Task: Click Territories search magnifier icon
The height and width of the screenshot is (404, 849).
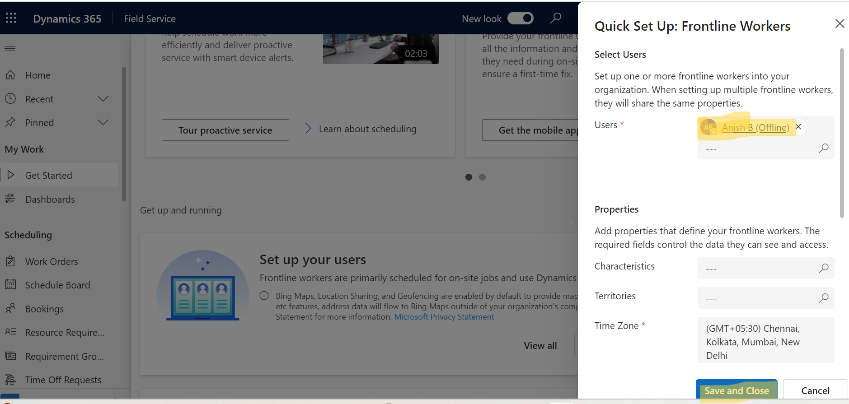Action: point(823,298)
